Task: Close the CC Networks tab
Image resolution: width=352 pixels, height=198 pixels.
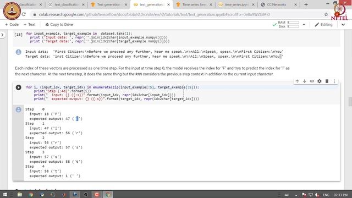Action: coord(295,4)
